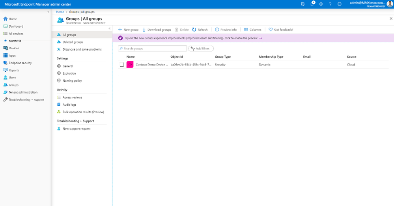Open Endpoint security shield icon

pyautogui.click(x=6, y=63)
